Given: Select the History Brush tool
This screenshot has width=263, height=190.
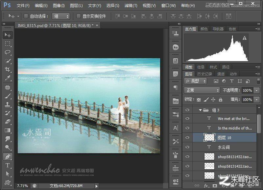Looking at the screenshot, I should click(x=8, y=113).
